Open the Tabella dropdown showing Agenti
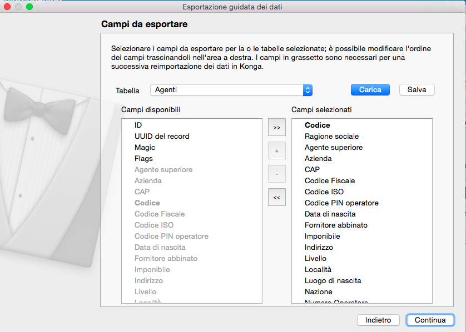Viewport: 466px width, 332px height. pos(231,90)
